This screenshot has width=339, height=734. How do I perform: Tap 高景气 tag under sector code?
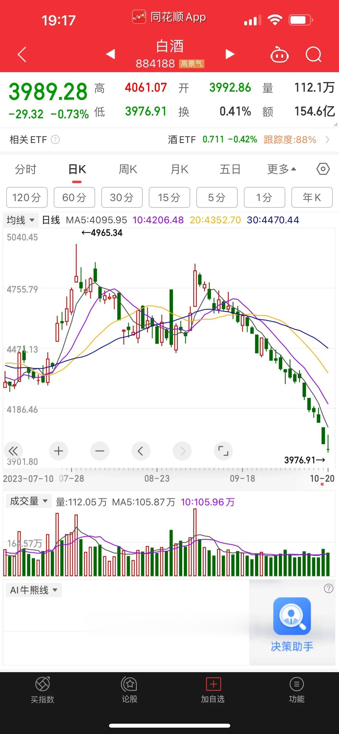tap(191, 64)
